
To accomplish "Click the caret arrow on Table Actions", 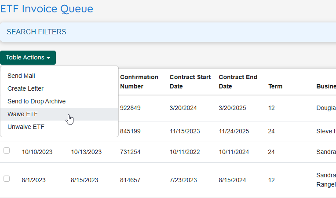I will (48, 58).
